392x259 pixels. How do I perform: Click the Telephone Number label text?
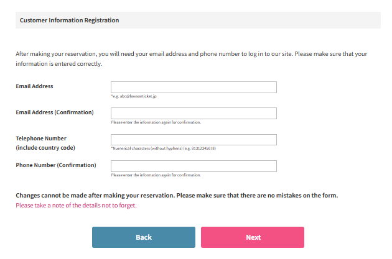pos(41,139)
